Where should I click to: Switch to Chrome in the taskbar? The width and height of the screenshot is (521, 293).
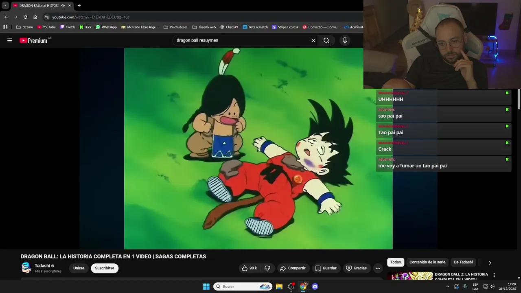(x=303, y=286)
